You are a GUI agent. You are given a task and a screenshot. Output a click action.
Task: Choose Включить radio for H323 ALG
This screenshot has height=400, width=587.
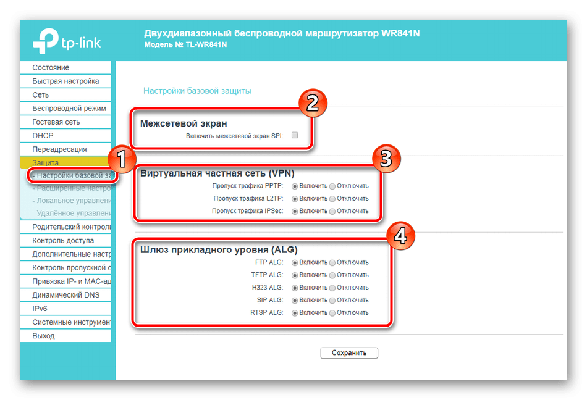point(295,288)
